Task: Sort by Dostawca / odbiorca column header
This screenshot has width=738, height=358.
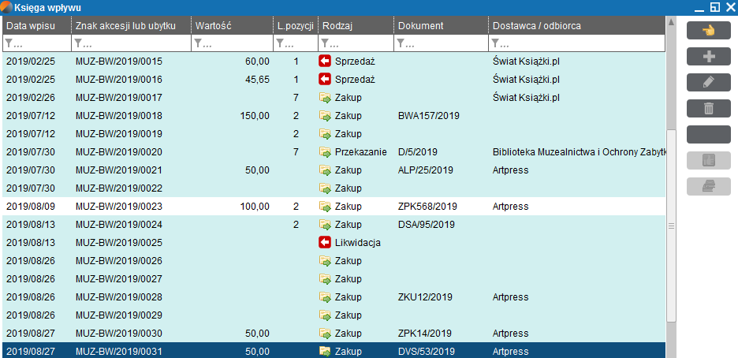Action: (x=576, y=26)
